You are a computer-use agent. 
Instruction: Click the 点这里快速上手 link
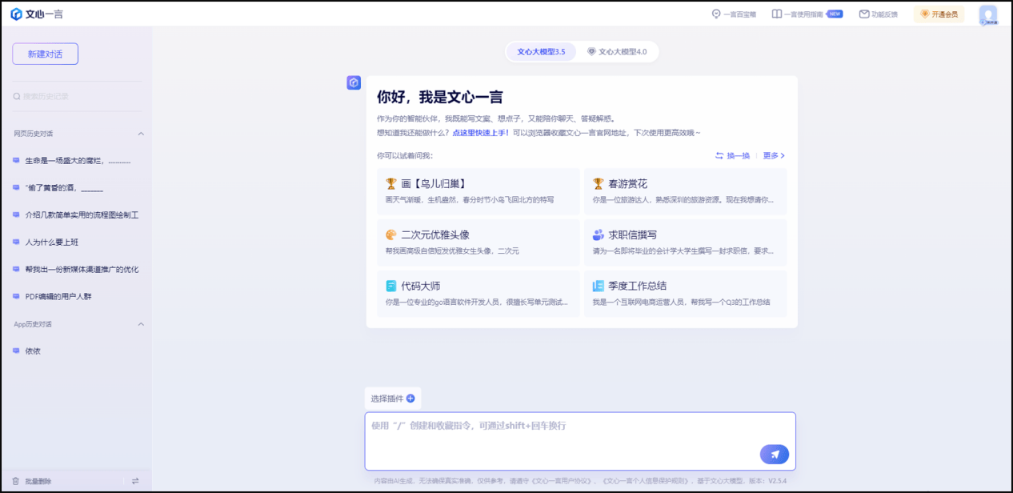pyautogui.click(x=481, y=133)
